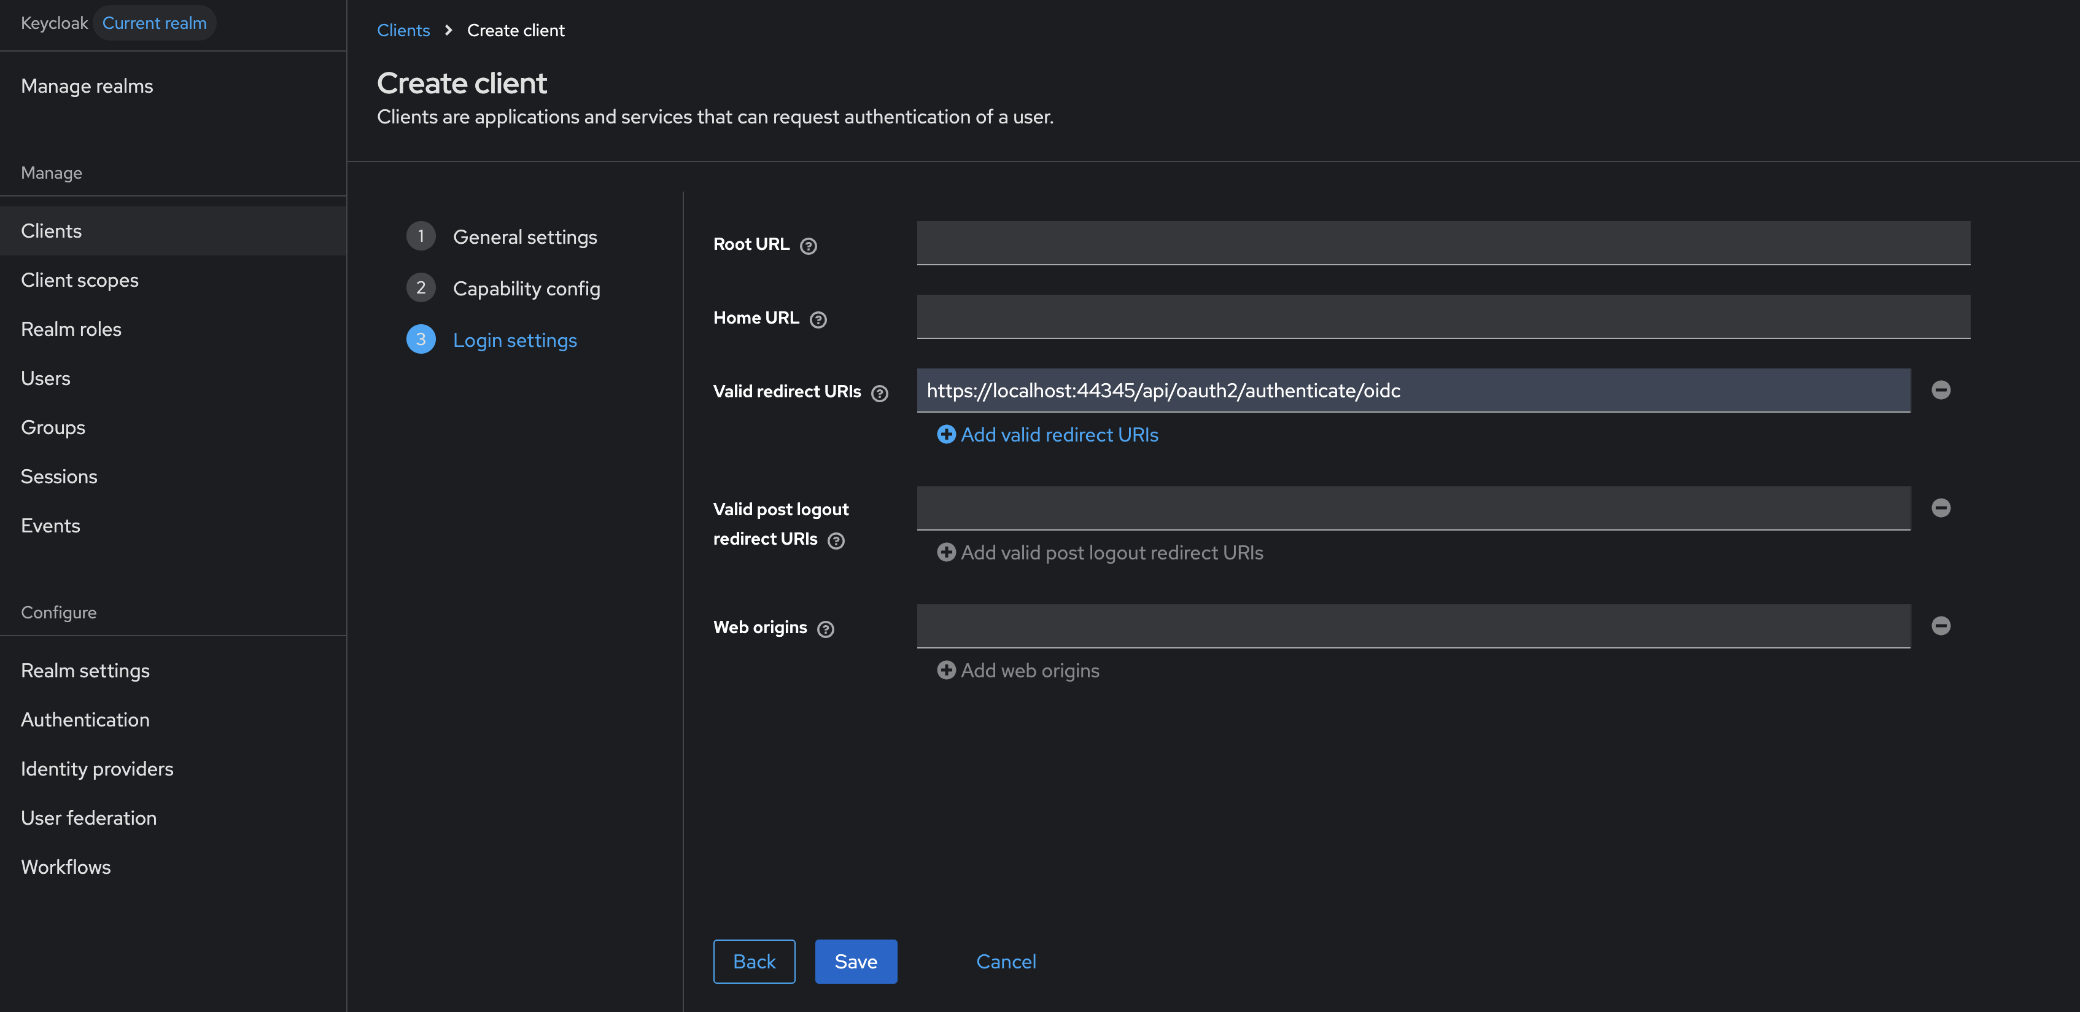Open User federation in sidebar
The width and height of the screenshot is (2080, 1012).
coord(173,819)
